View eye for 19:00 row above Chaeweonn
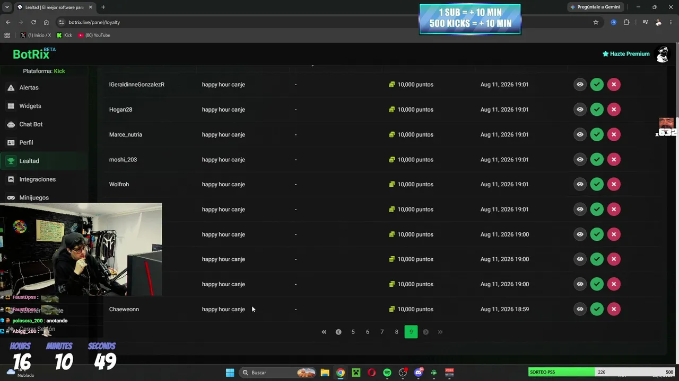679x381 pixels. 580,284
